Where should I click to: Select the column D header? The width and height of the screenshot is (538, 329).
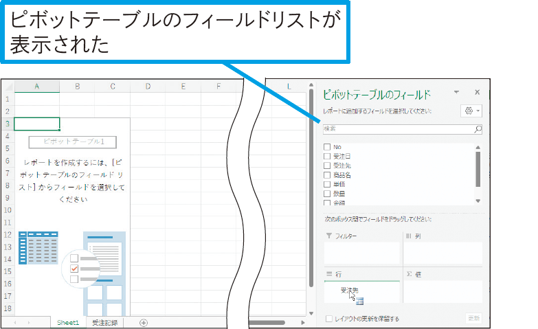pos(148,86)
